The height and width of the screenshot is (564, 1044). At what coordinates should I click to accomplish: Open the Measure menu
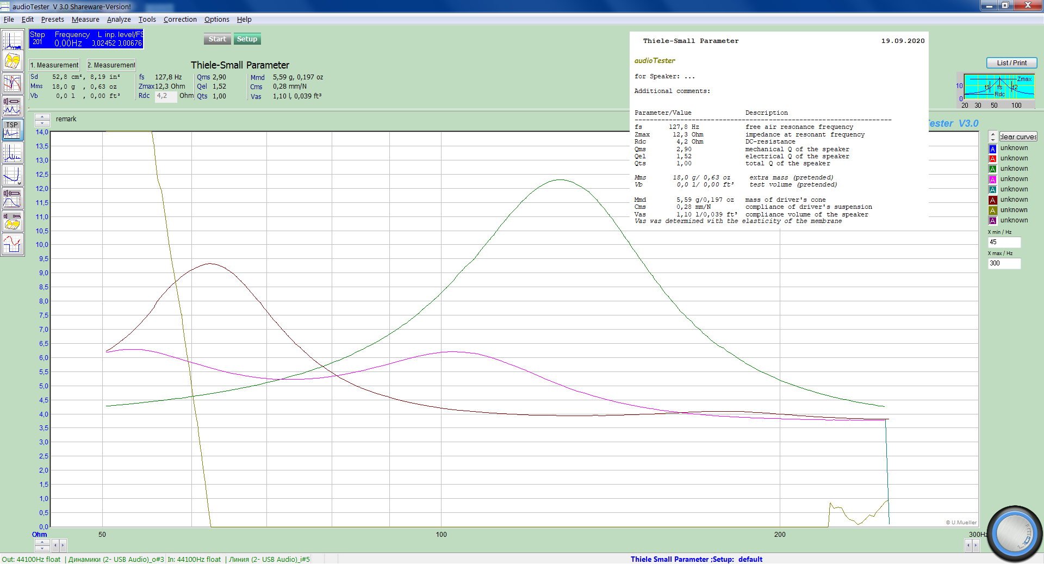pos(85,20)
